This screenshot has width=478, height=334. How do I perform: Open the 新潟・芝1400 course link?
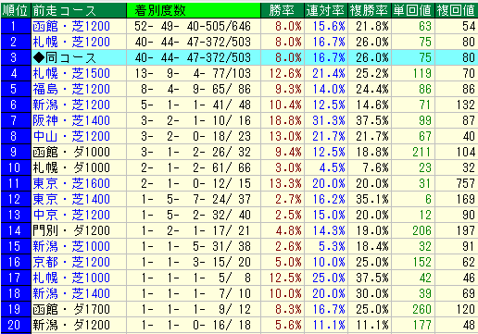(71, 293)
